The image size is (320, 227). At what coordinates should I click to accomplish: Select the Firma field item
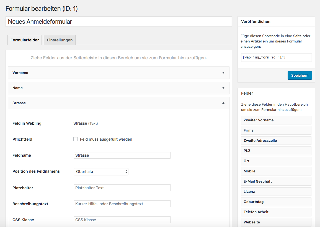point(276,130)
